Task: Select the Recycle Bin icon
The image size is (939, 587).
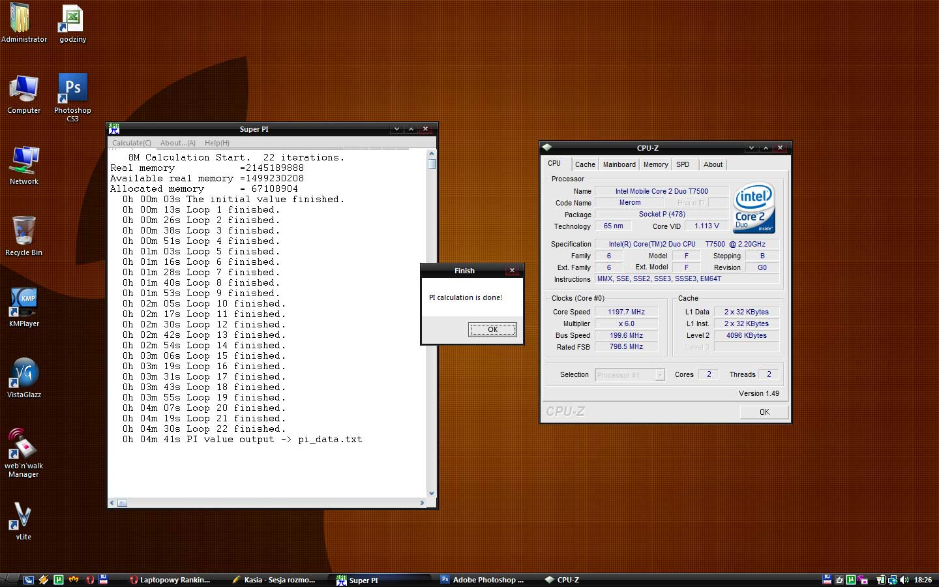Action: click(x=23, y=236)
